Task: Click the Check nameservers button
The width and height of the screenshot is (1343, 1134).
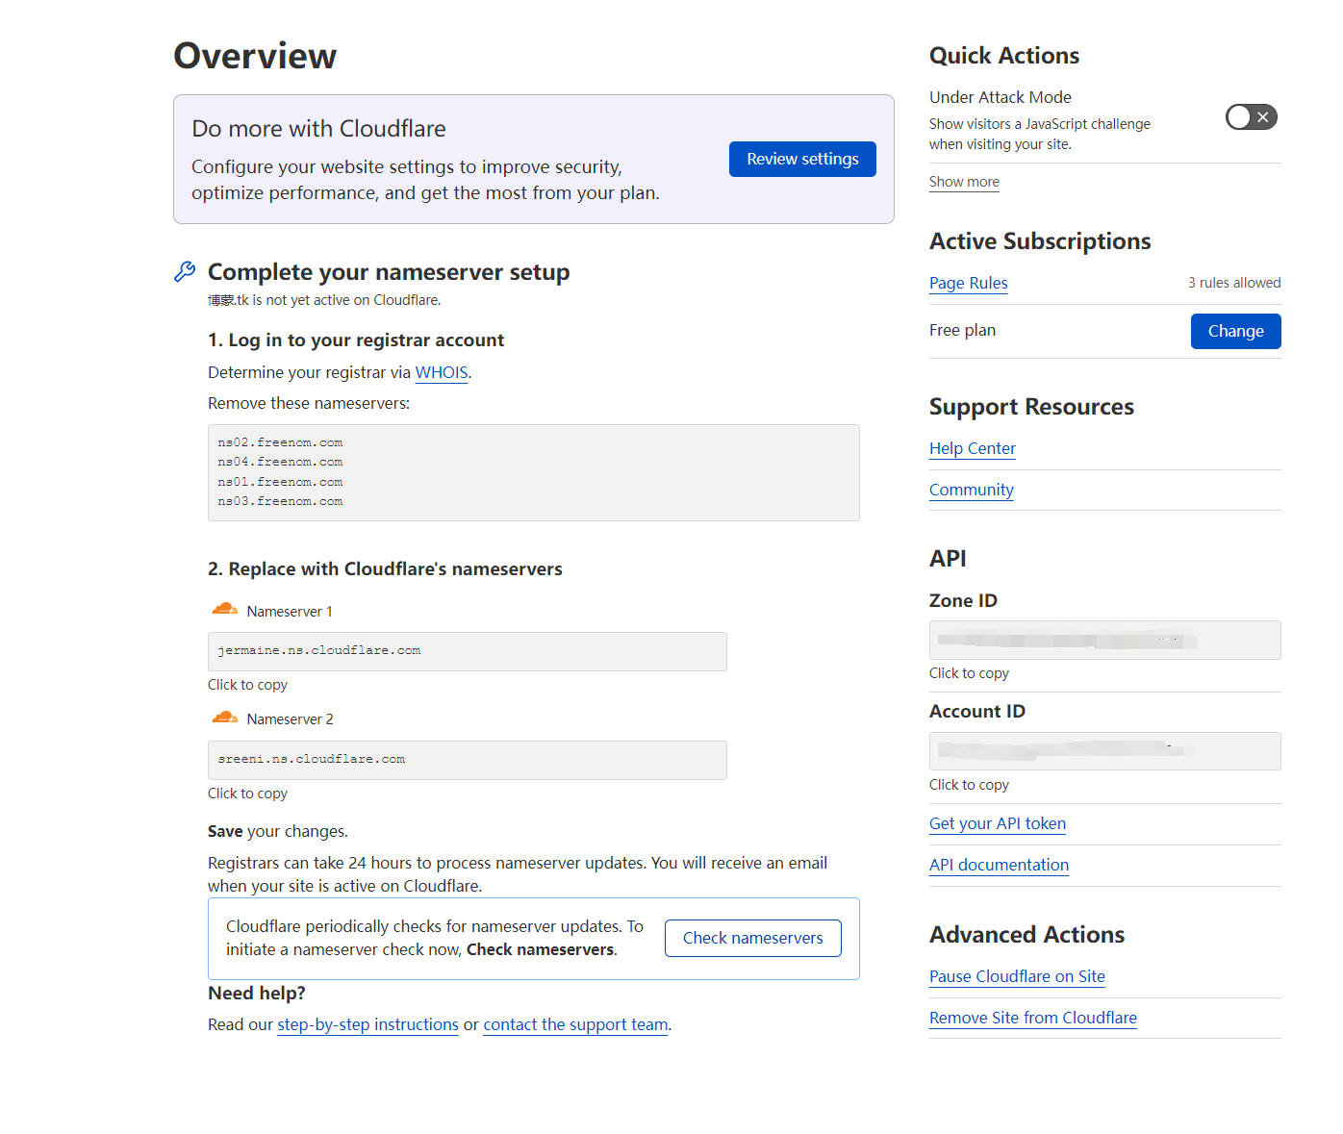Action: click(x=753, y=938)
